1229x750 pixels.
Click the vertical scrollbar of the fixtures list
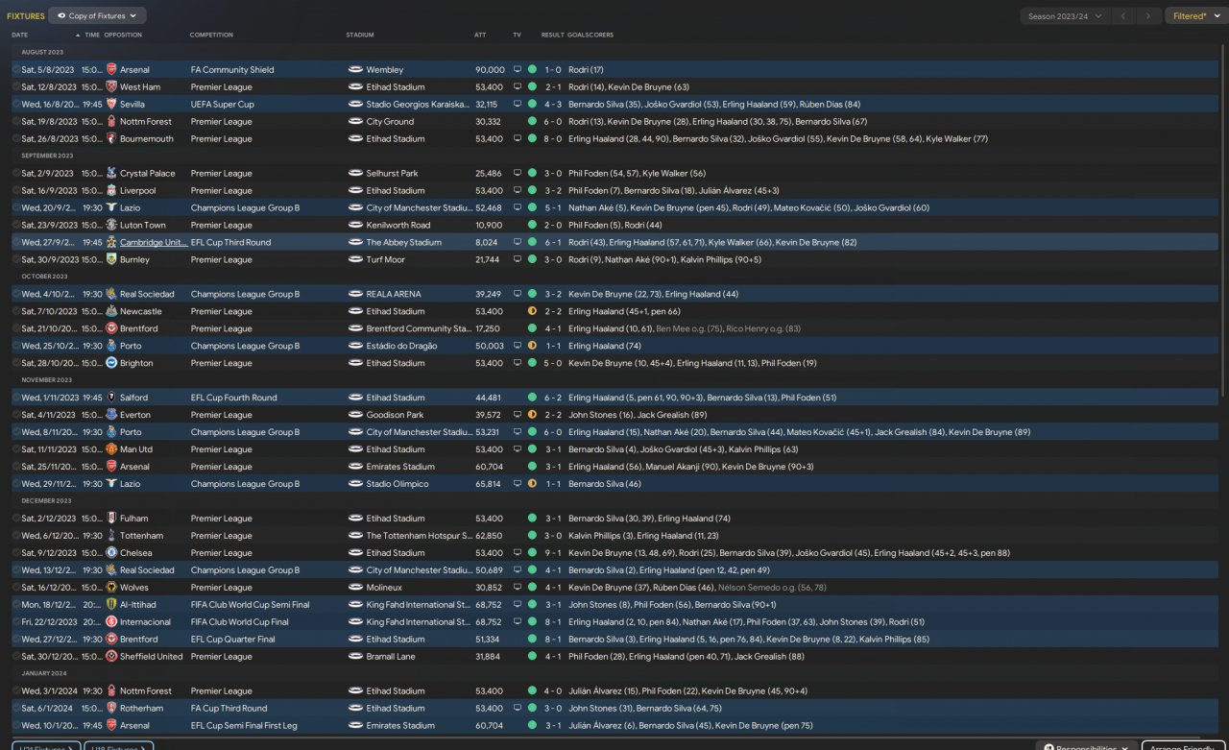point(1223,221)
